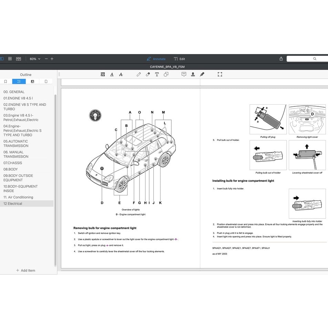The image size is (328, 328).
Task: Open the signature pen tool
Action: (x=202, y=74)
